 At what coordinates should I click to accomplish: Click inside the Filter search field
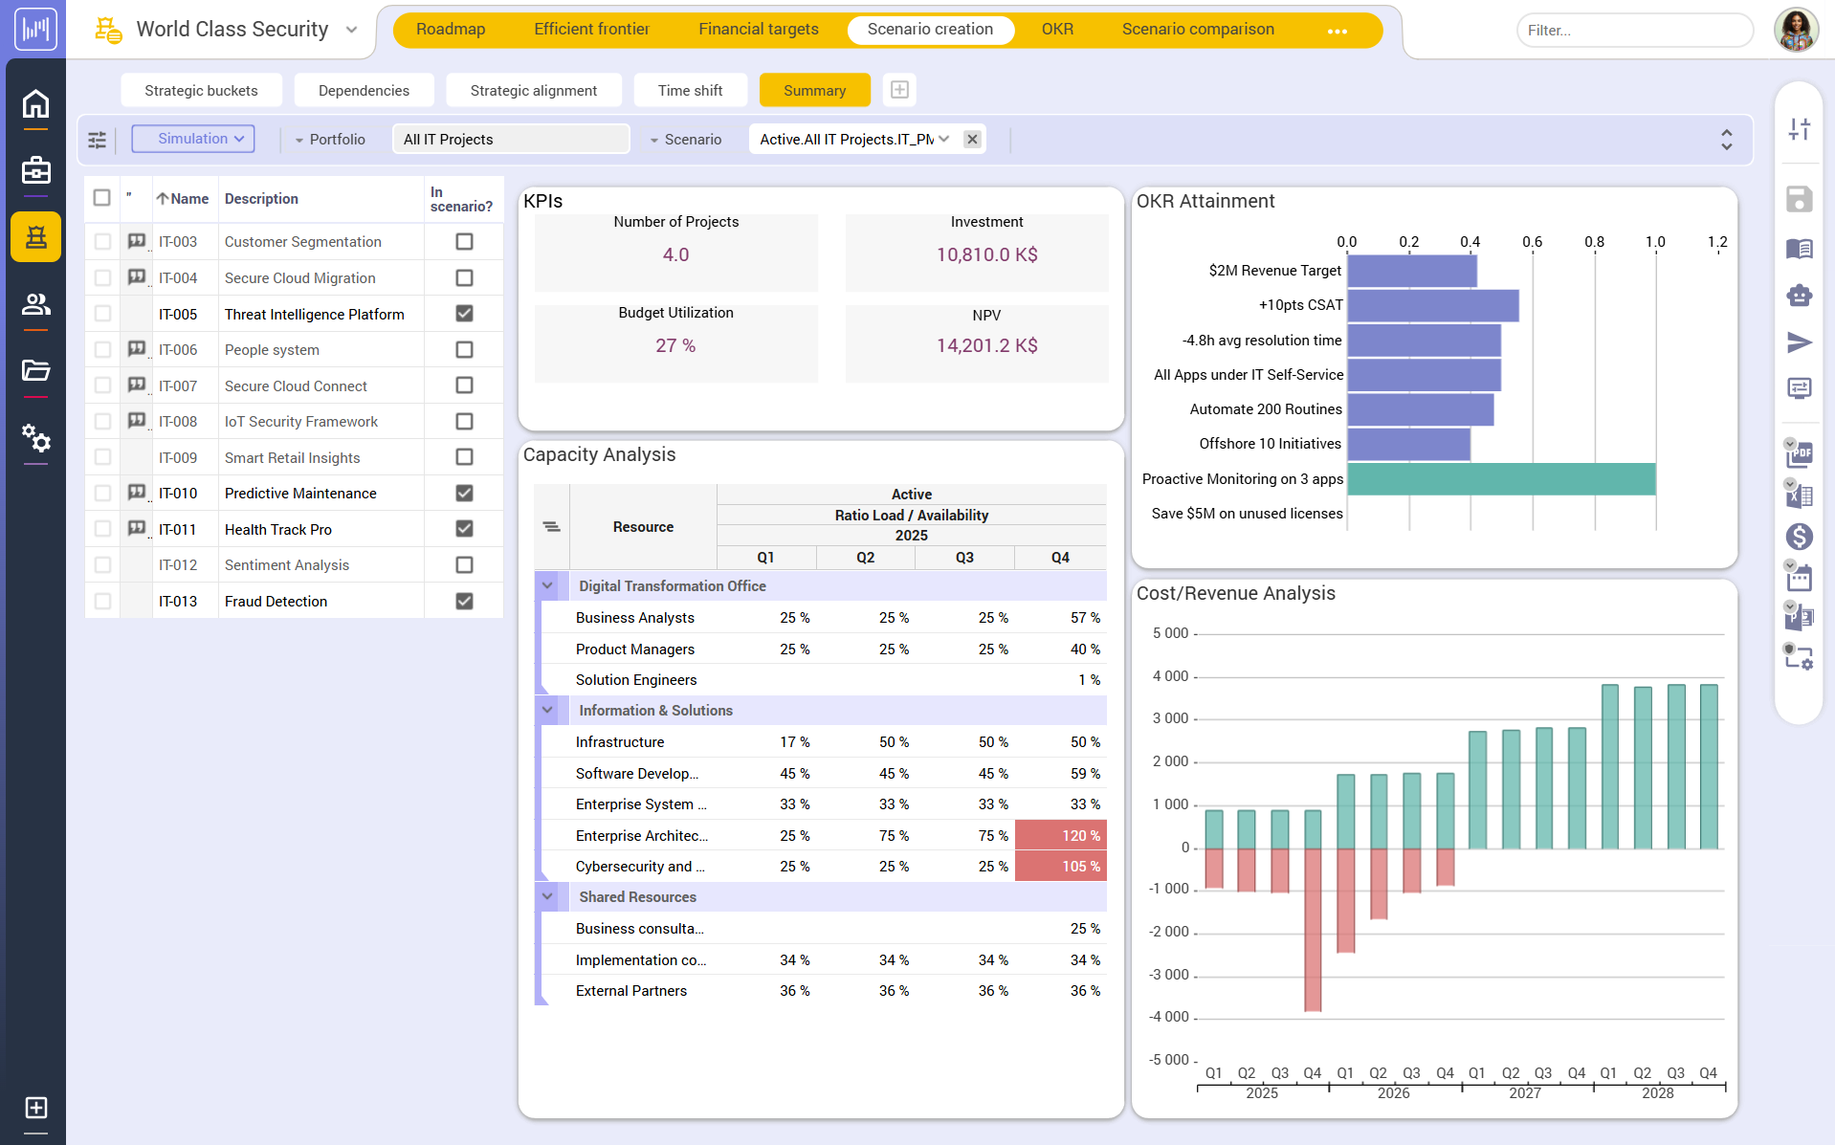coord(1633,30)
